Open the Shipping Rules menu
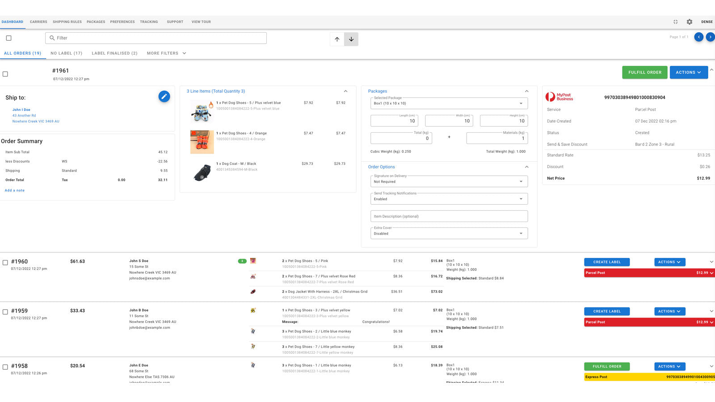This screenshot has height=402, width=715. [x=67, y=22]
